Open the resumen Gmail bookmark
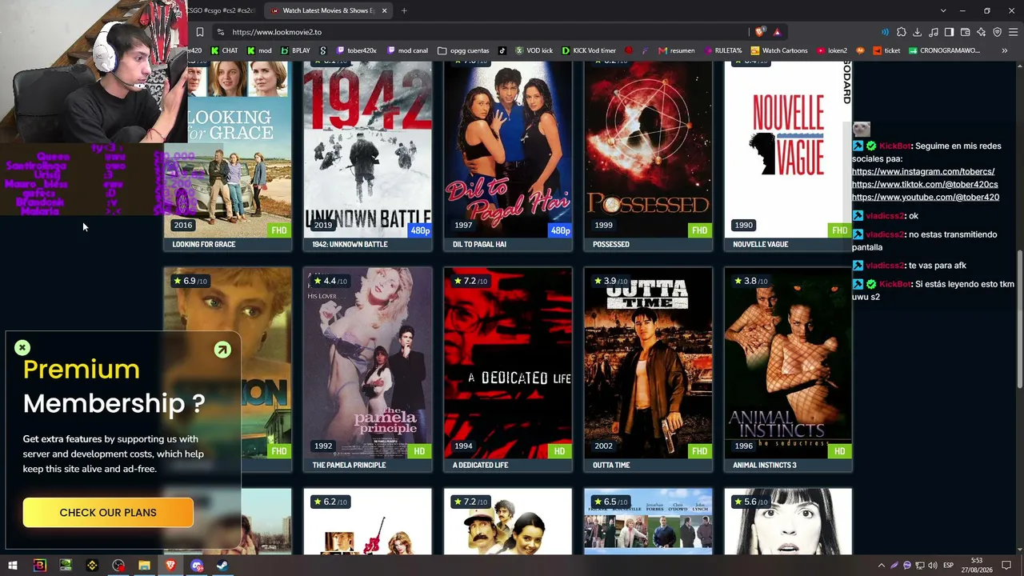 (x=676, y=50)
